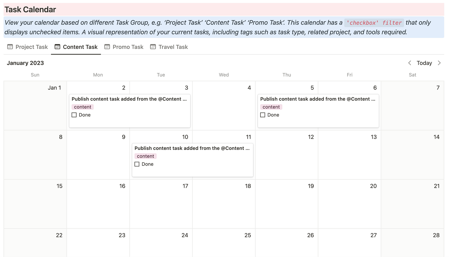Click the Promo Task calendar icon
Screen dimensions: 449x257
[x=107, y=47]
